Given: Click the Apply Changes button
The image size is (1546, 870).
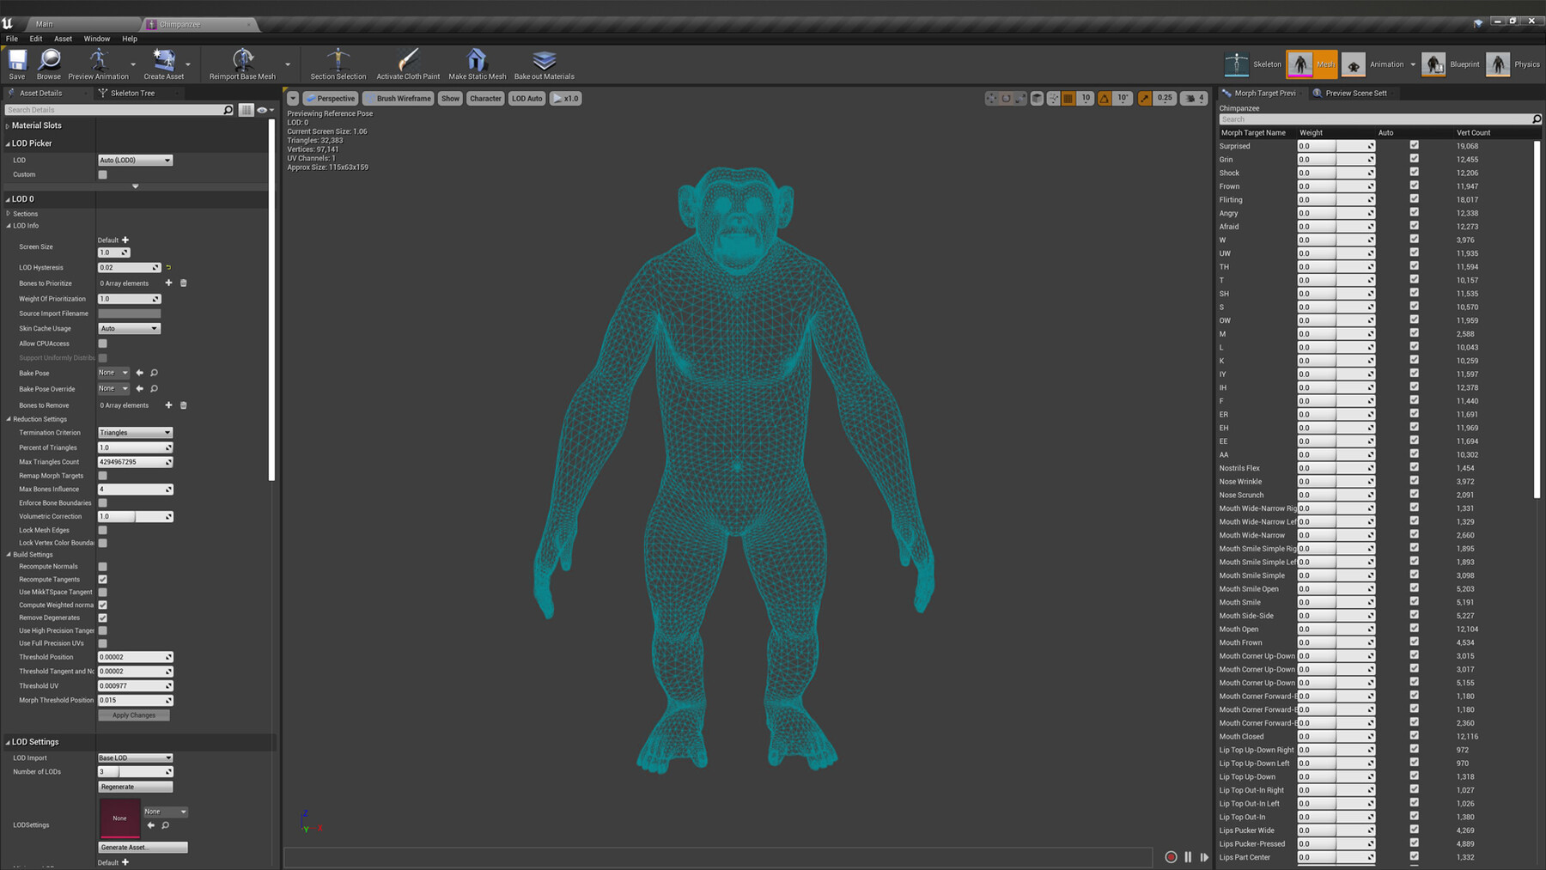Looking at the screenshot, I should point(133,714).
